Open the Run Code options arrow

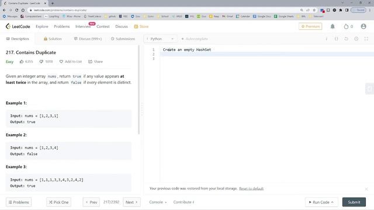[x=333, y=202]
